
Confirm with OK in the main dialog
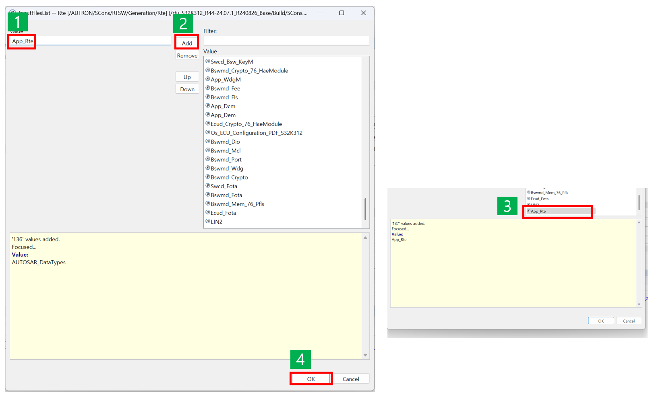(x=311, y=379)
